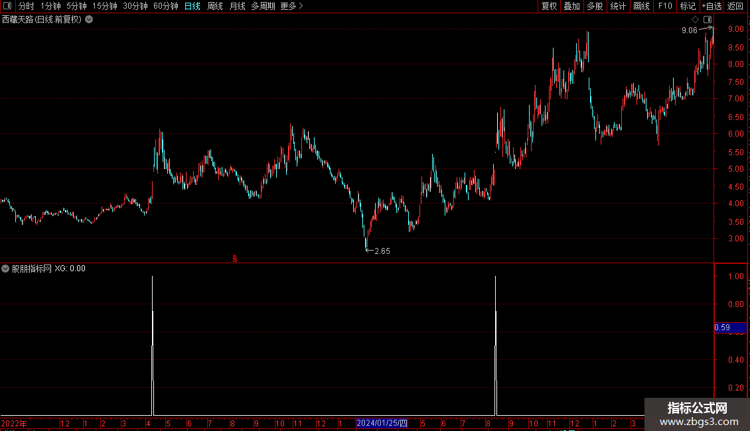Click the red S marker below chart
The height and width of the screenshot is (431, 750).
pyautogui.click(x=235, y=259)
